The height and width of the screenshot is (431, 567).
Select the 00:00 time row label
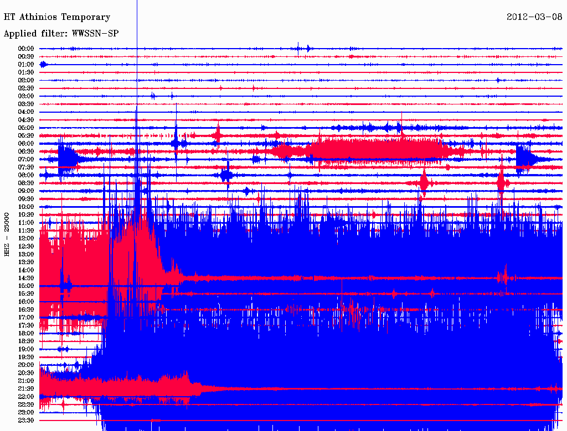[x=26, y=49]
